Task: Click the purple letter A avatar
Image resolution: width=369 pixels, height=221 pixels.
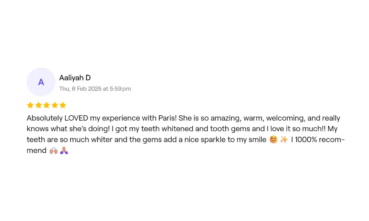Action: point(41,82)
